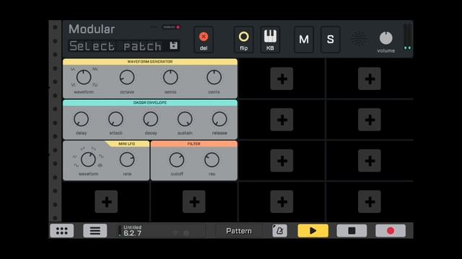Toggle the red LED switch beside Modular title
462x259 pixels.
point(172,27)
